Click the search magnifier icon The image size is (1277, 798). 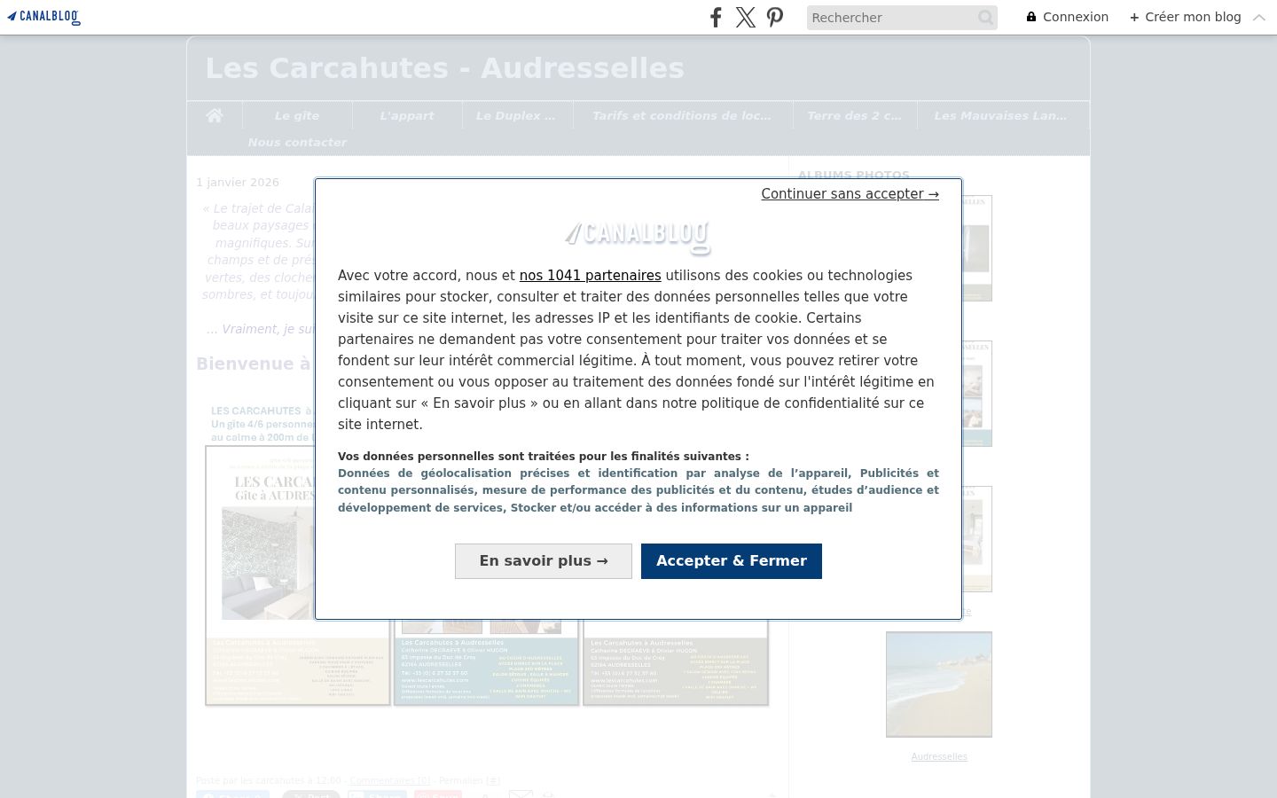coord(985,18)
